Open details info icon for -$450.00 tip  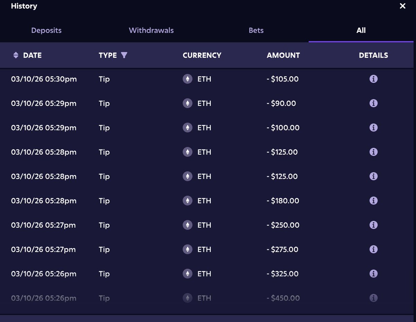click(x=373, y=298)
